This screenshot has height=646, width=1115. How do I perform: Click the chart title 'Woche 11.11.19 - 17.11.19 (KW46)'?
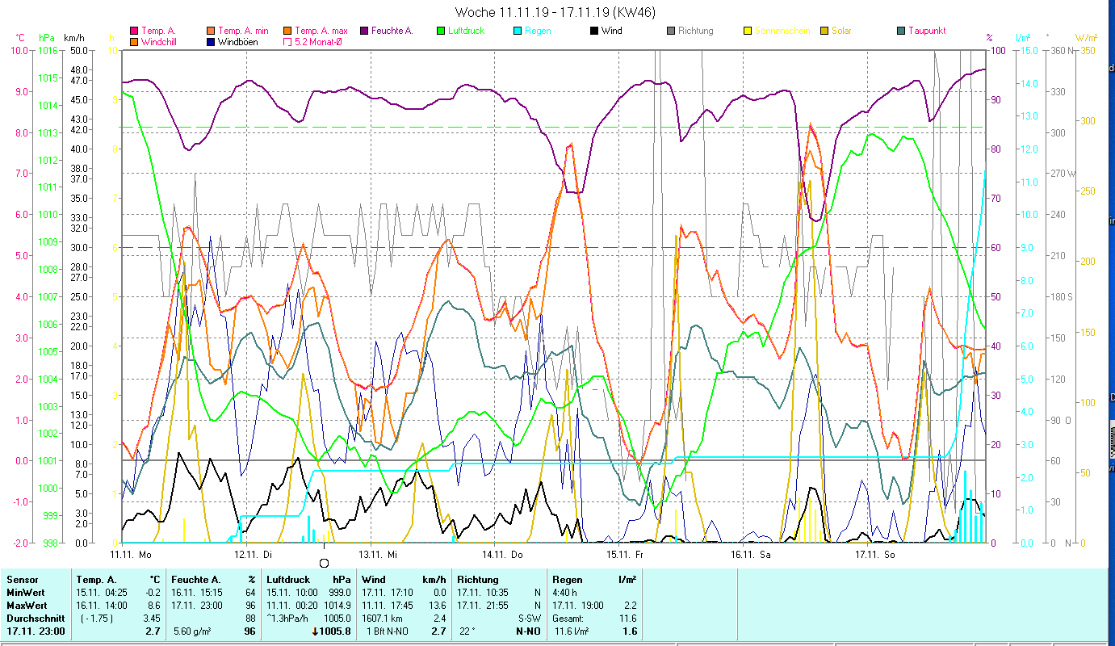coord(555,12)
